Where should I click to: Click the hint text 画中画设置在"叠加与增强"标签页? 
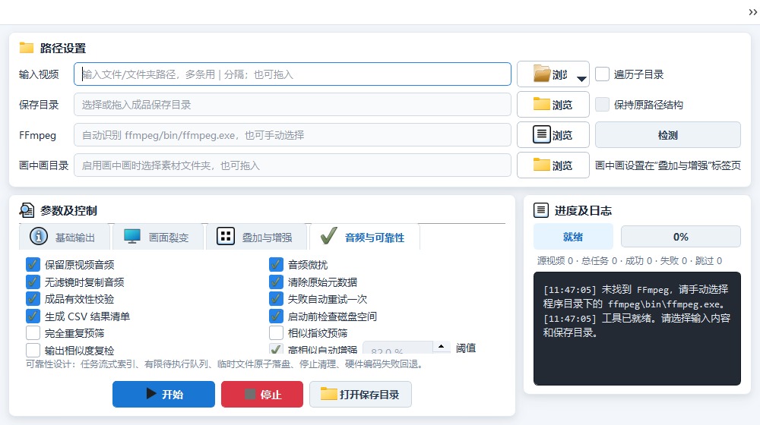pos(667,165)
